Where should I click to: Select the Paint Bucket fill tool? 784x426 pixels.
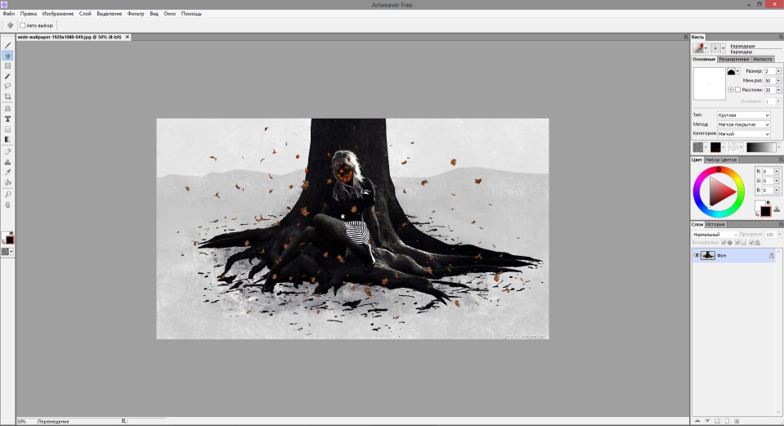coord(8,182)
